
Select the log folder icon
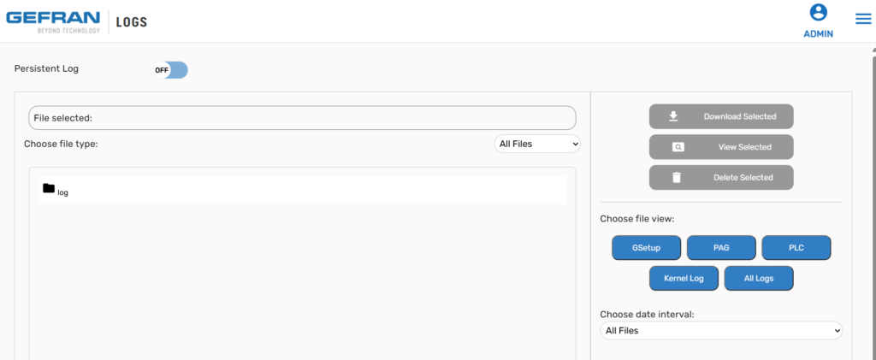pos(49,188)
